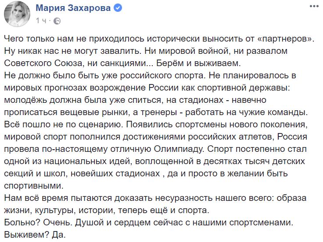Image resolution: width=323 pixels, height=242 pixels.
Task: Click the word 'молодёжь' in the post text
Action: coord(25,100)
